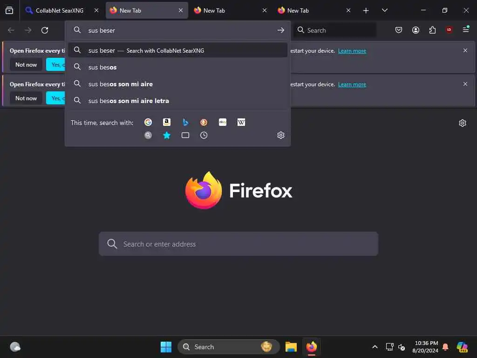Click the Firefox taskbar icon

click(x=312, y=347)
